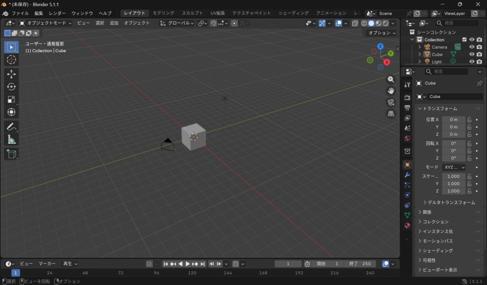Click the Add Cube tool icon

click(x=11, y=154)
